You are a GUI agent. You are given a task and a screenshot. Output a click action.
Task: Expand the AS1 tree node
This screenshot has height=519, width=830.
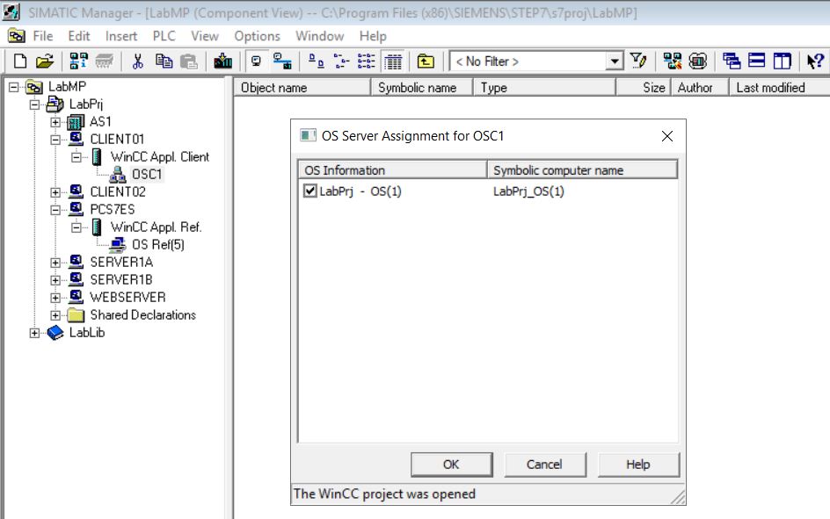55,122
